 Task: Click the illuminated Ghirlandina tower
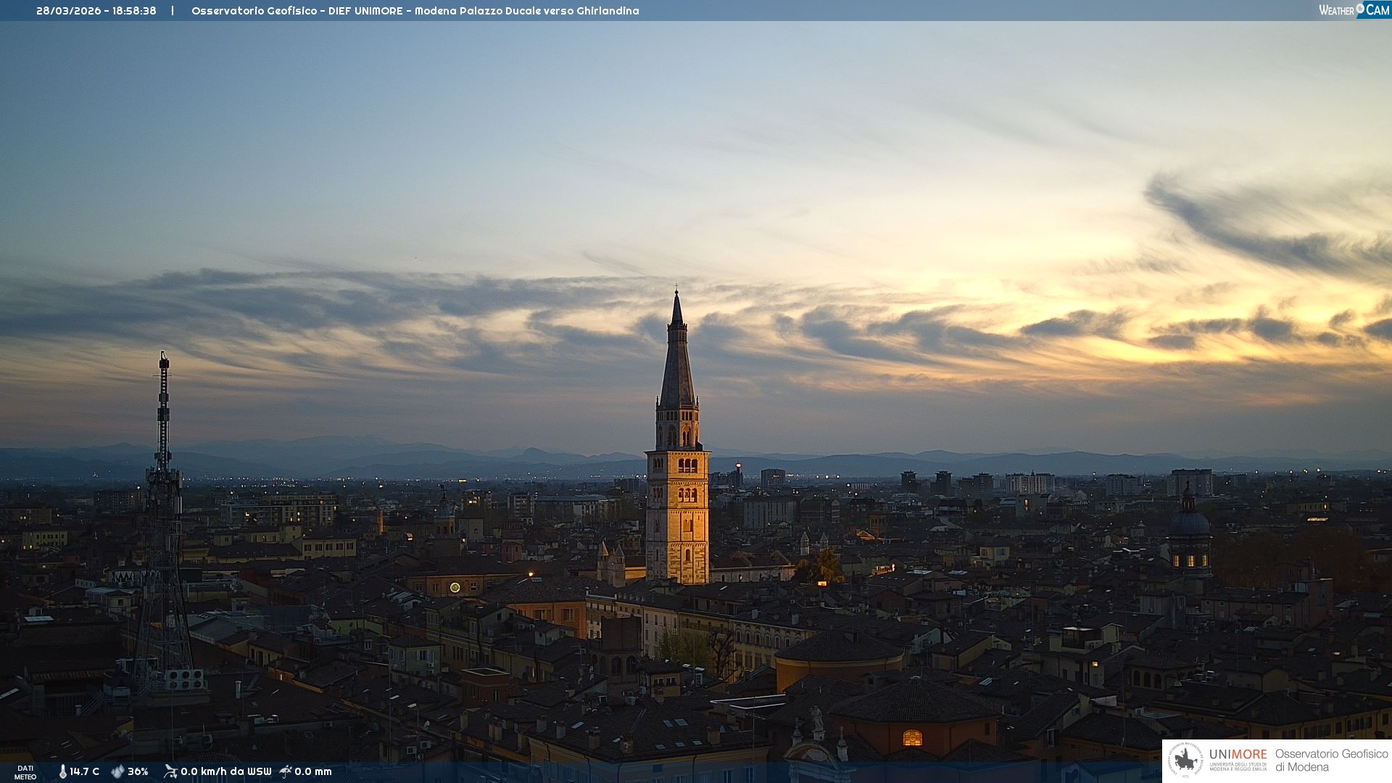point(678,507)
